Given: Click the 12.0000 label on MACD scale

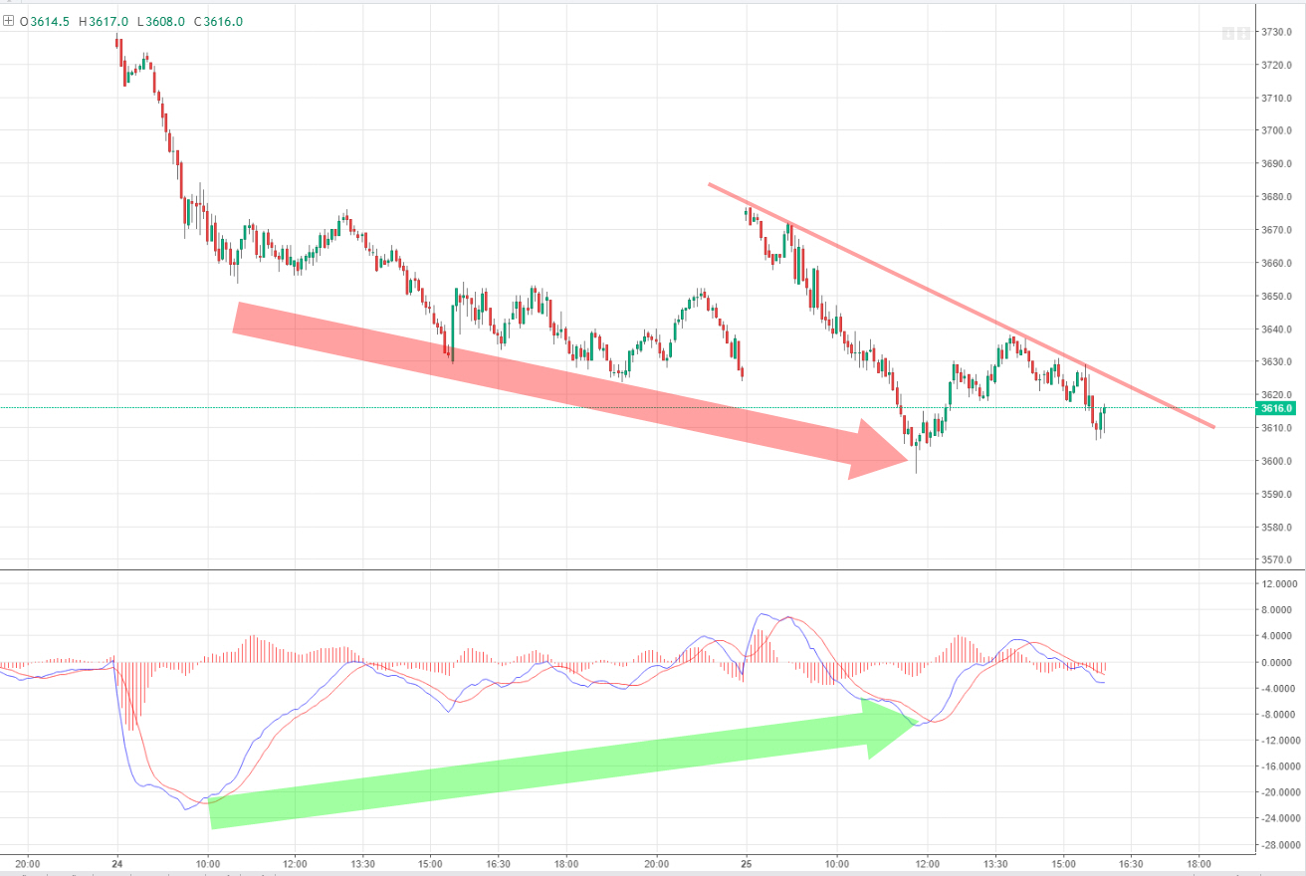Looking at the screenshot, I should pyautogui.click(x=1278, y=584).
